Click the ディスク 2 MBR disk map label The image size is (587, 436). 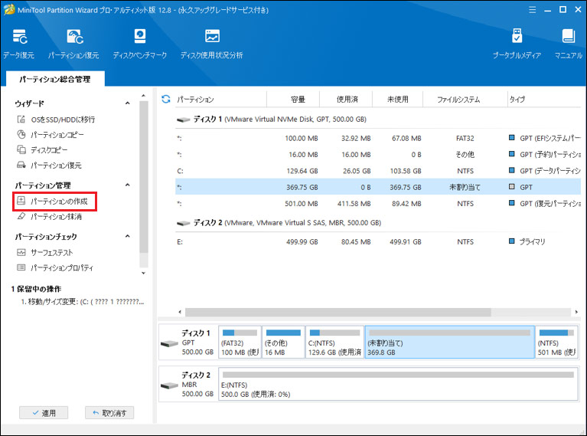(188, 384)
